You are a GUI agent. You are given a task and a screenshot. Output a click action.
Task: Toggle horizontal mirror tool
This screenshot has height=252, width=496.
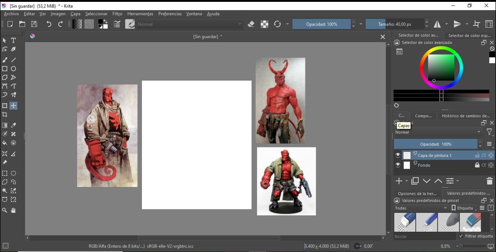click(437, 24)
